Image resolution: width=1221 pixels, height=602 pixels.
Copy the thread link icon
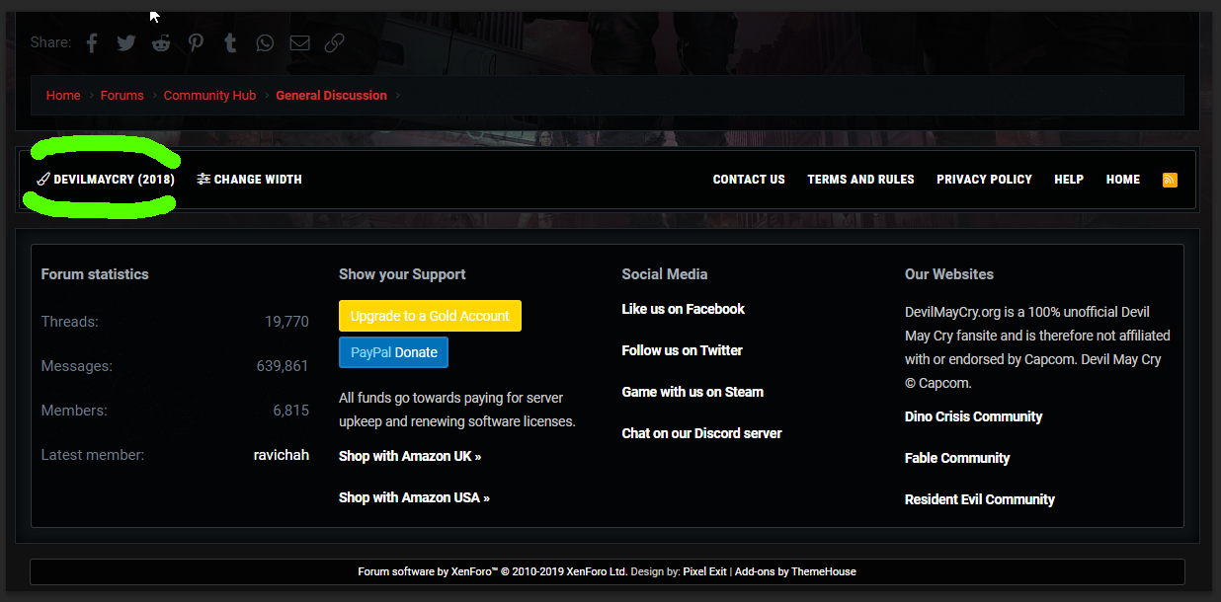pyautogui.click(x=335, y=42)
